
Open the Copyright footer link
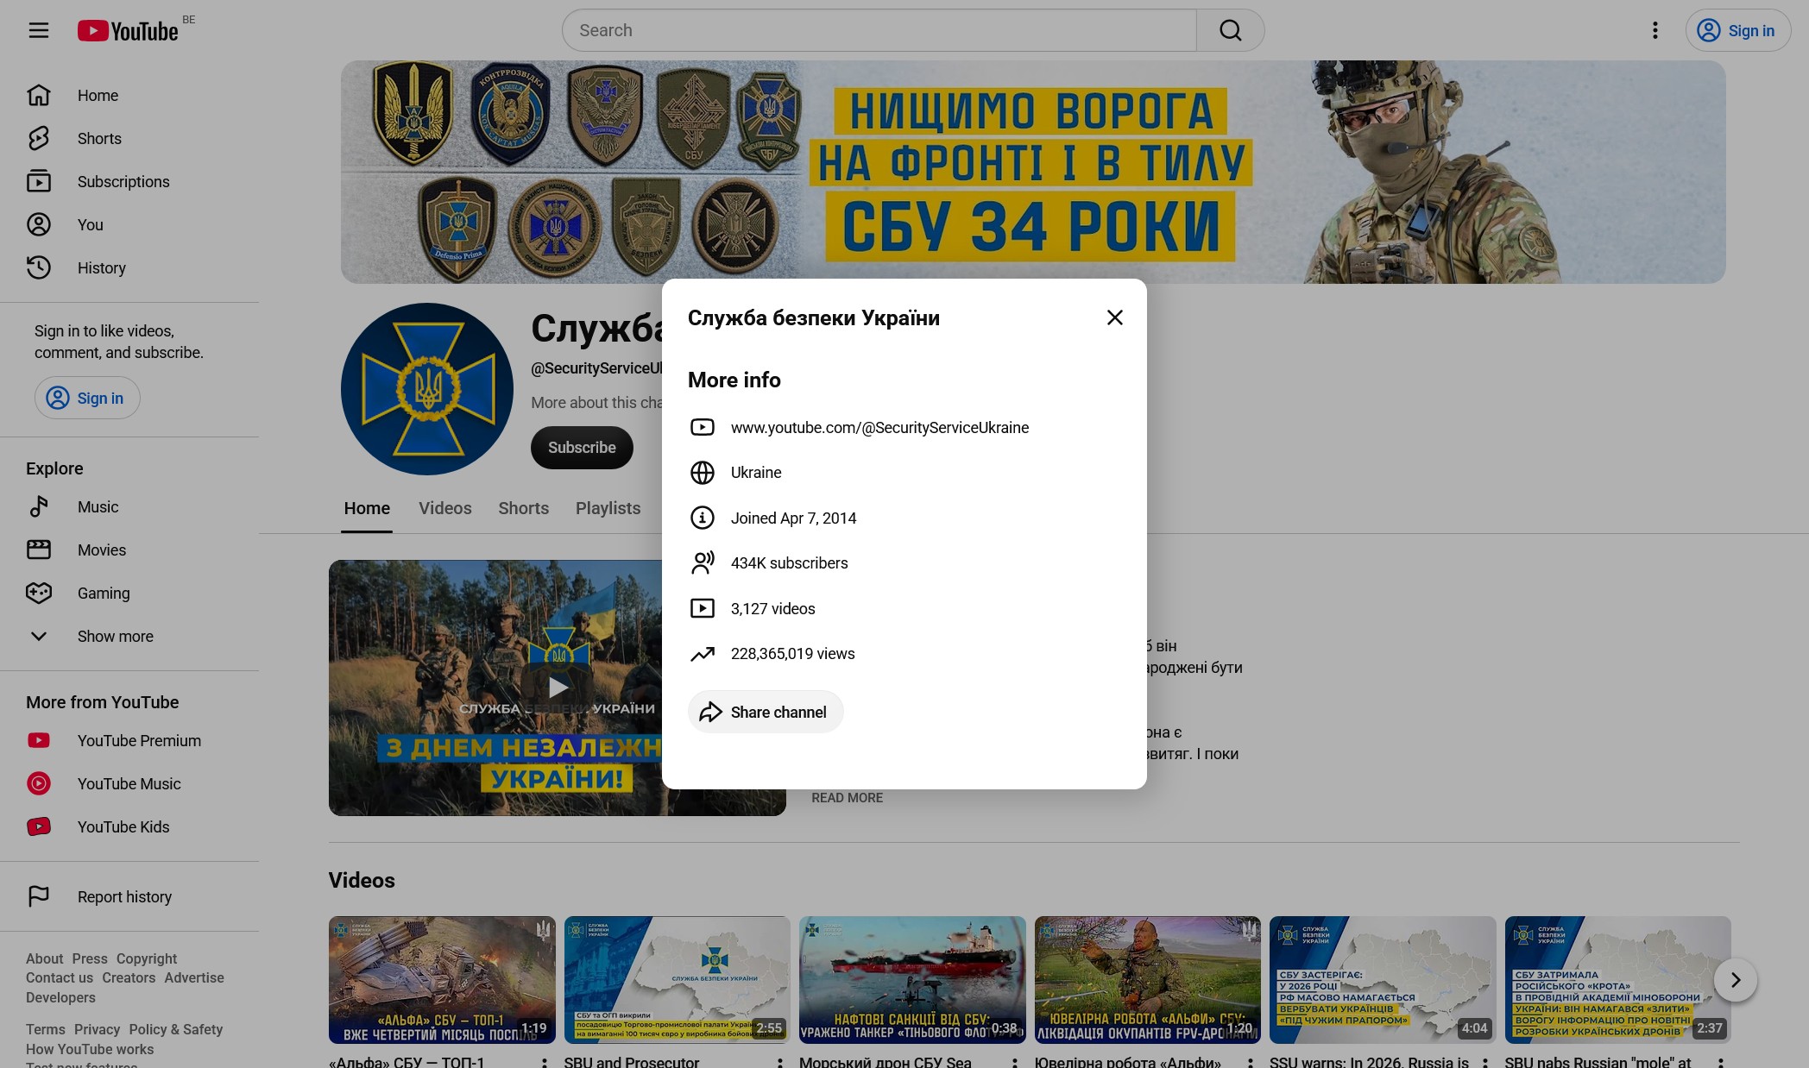click(147, 959)
